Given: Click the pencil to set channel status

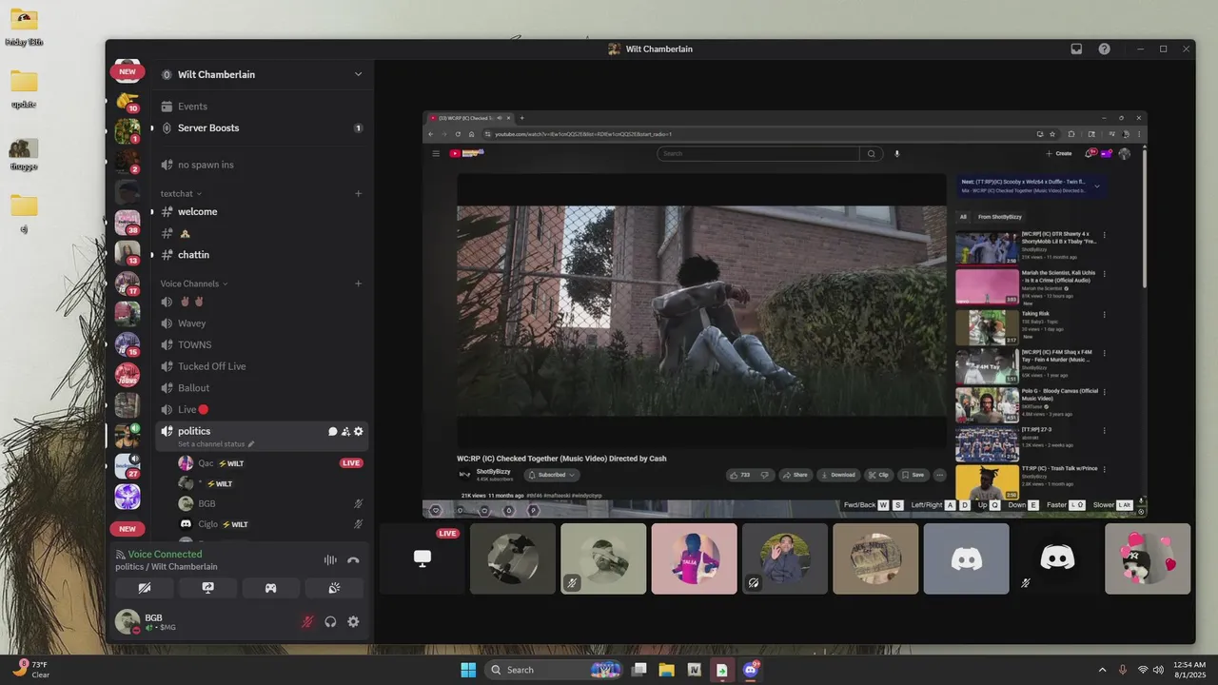Looking at the screenshot, I should [251, 444].
